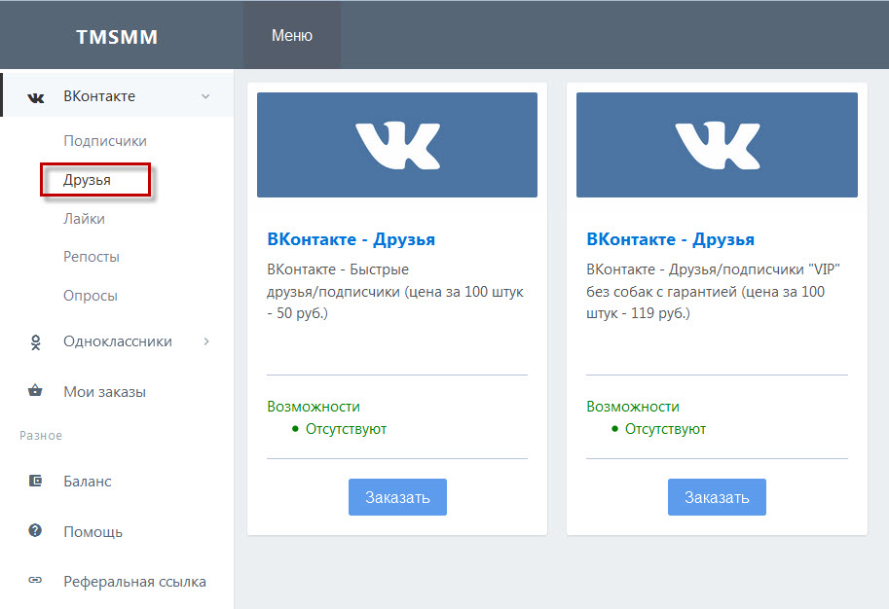Open the first ВКонтакте - Друзья title link
This screenshot has width=889, height=609.
(351, 239)
